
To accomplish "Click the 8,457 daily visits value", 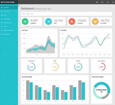I will click(x=34, y=20).
